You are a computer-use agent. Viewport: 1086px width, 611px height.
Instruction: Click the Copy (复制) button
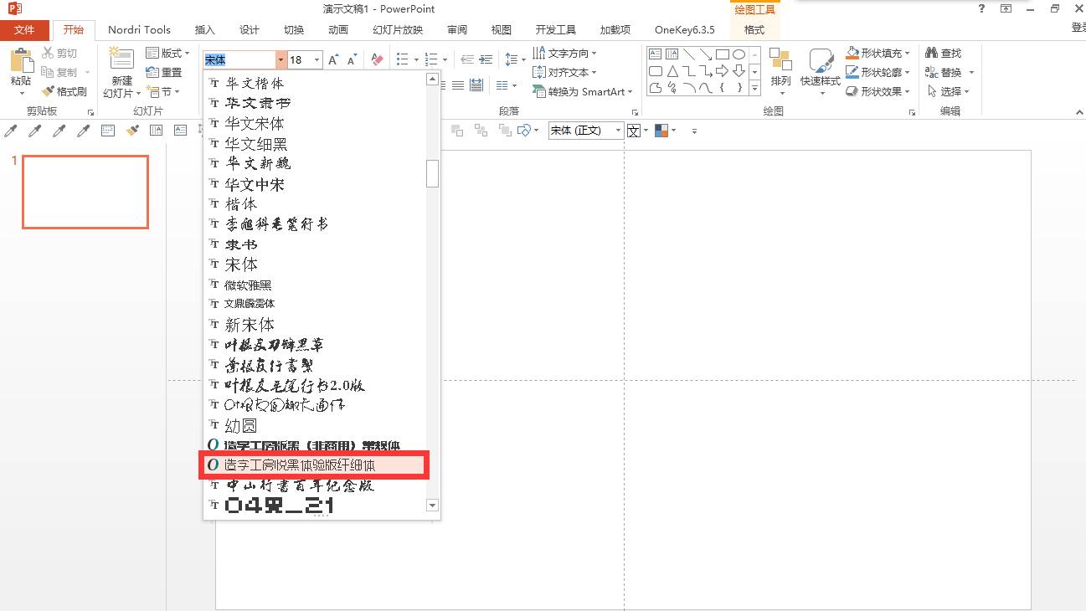point(59,73)
